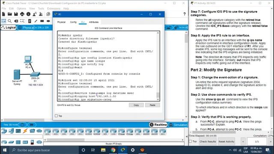Open file using folder toolbar icon
Viewport: 274px width, 154px height.
[x=9, y=14]
